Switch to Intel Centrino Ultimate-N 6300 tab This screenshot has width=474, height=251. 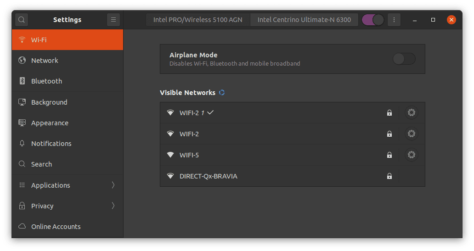click(x=304, y=20)
